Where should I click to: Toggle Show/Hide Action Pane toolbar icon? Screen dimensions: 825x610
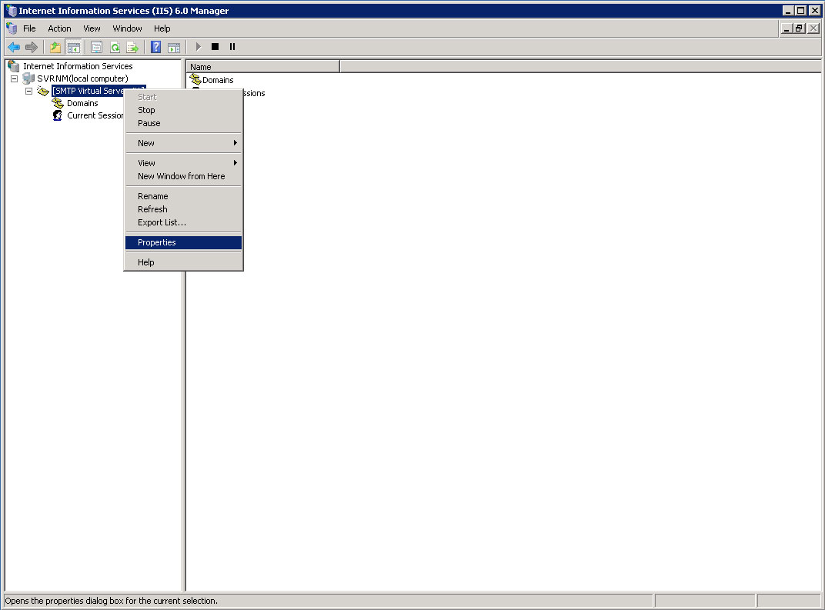tap(174, 48)
